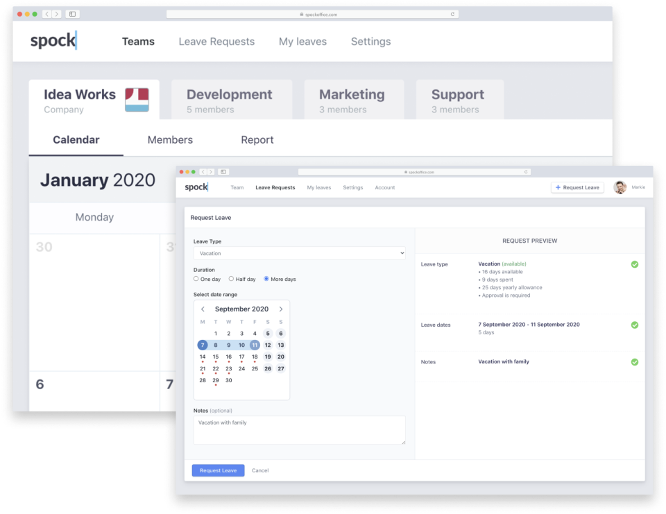Select One day duration
666x514 pixels.
(x=196, y=279)
